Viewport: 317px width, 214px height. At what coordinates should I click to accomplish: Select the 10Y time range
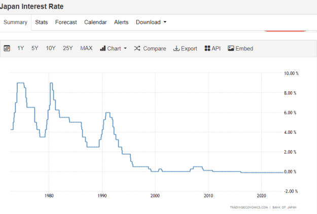[x=51, y=48]
